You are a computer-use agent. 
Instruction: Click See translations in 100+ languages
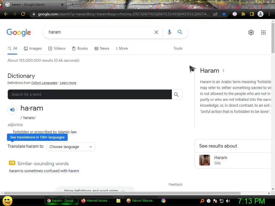coord(37,137)
